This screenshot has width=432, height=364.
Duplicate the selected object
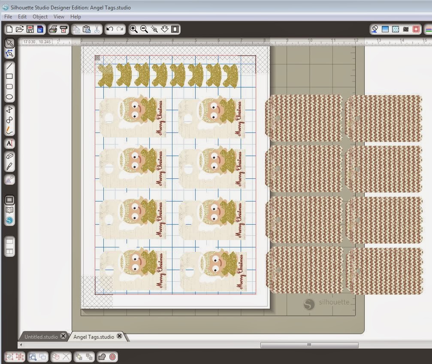pyautogui.click(x=56, y=357)
